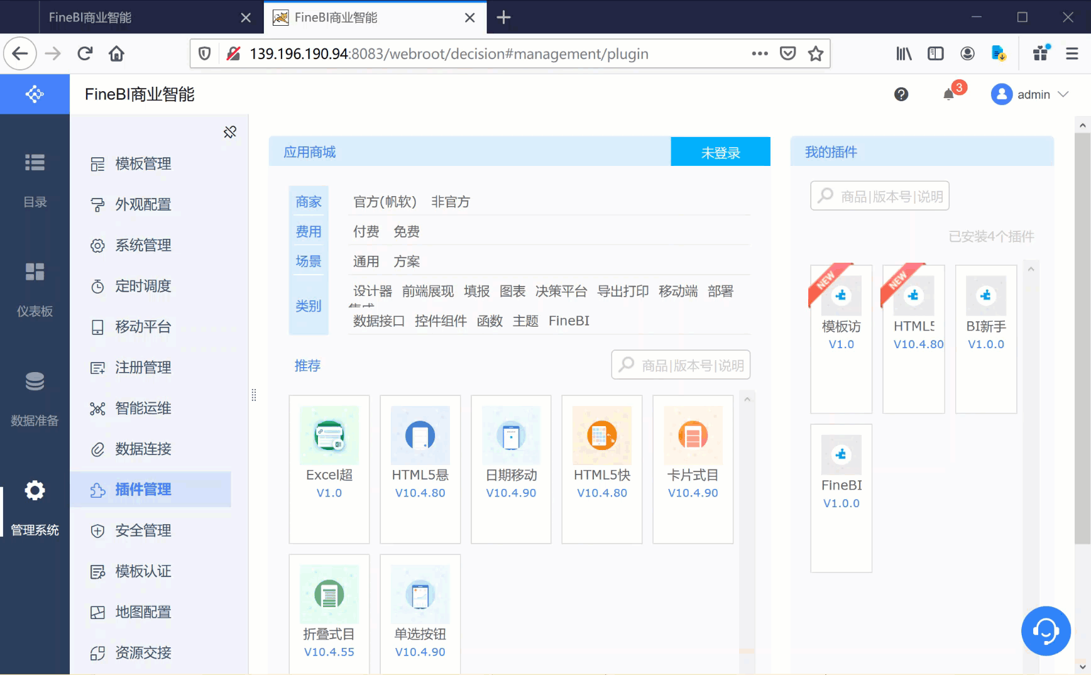This screenshot has width=1091, height=675.
Task: Expand the admin account dropdown arrow
Action: (1063, 94)
